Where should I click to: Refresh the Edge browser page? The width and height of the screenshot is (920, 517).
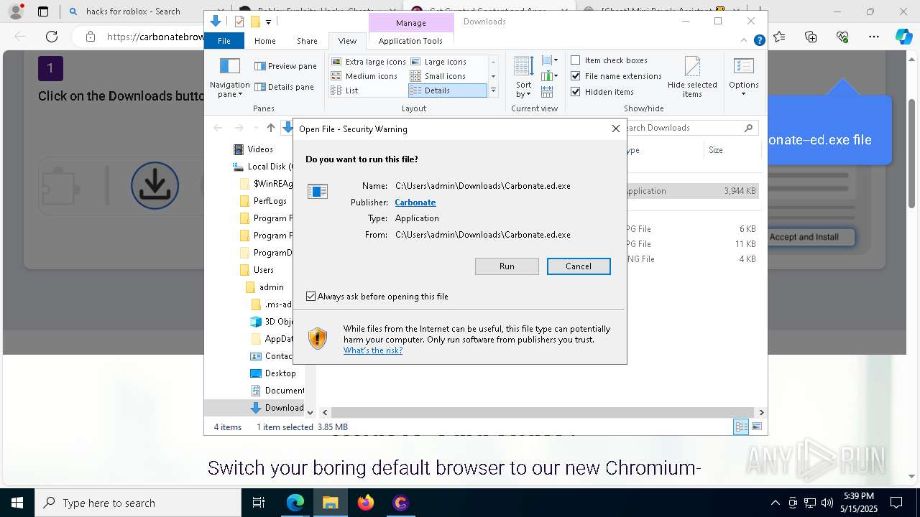52,37
